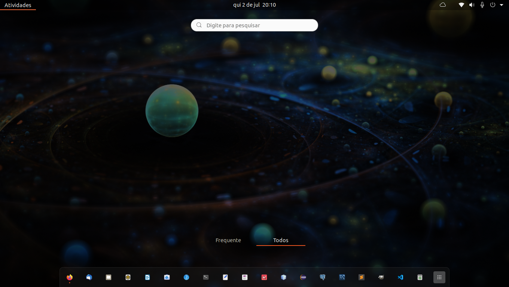Launch VirtualBox blue cube icon

(284, 277)
